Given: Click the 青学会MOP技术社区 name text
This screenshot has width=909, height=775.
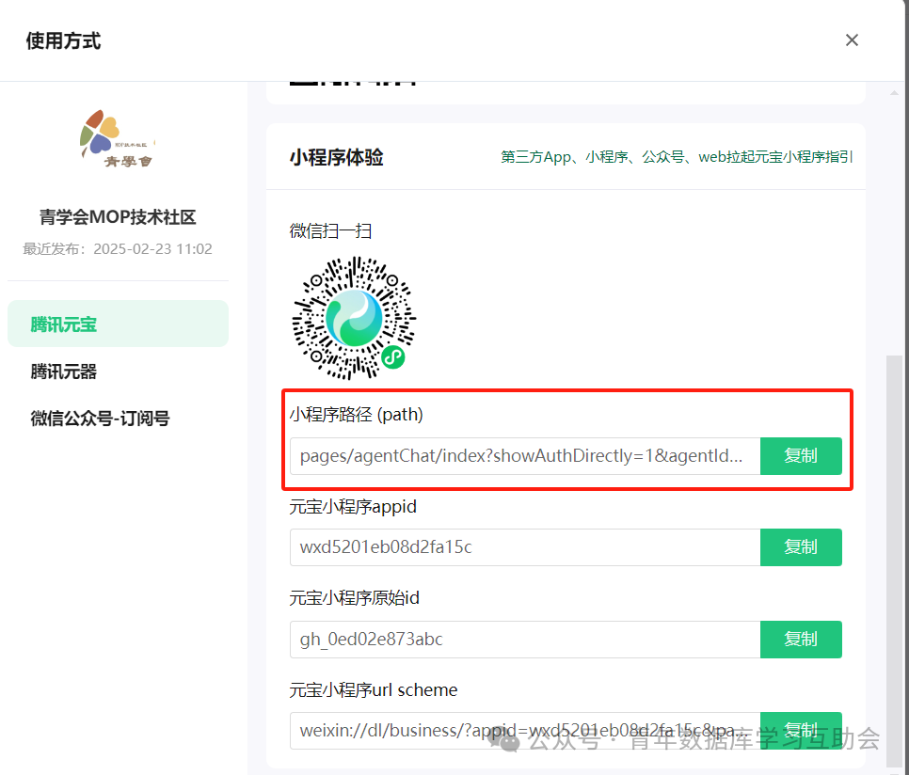Looking at the screenshot, I should (x=118, y=217).
